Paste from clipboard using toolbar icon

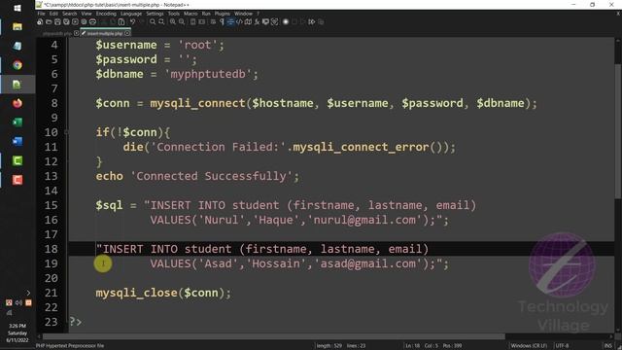pos(121,21)
